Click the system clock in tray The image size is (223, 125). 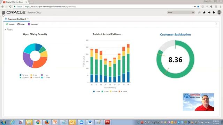pos(216,122)
